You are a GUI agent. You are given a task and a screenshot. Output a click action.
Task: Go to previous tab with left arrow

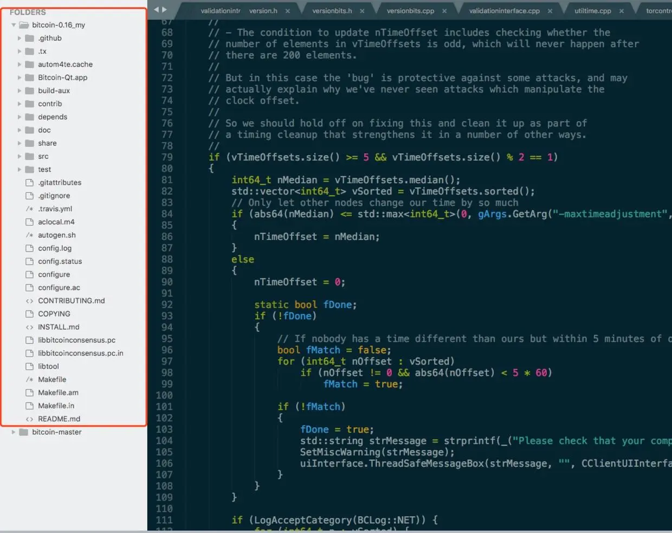156,9
